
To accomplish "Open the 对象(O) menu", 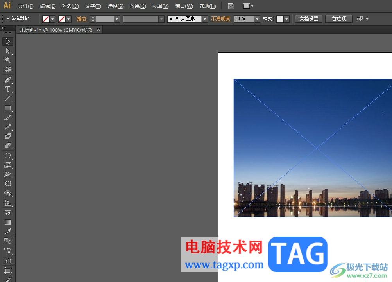I will [70, 6].
